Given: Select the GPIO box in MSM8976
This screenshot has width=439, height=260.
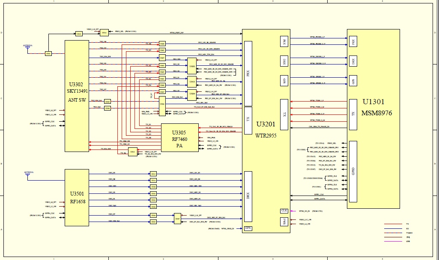Looking at the screenshot, I should click(353, 172).
